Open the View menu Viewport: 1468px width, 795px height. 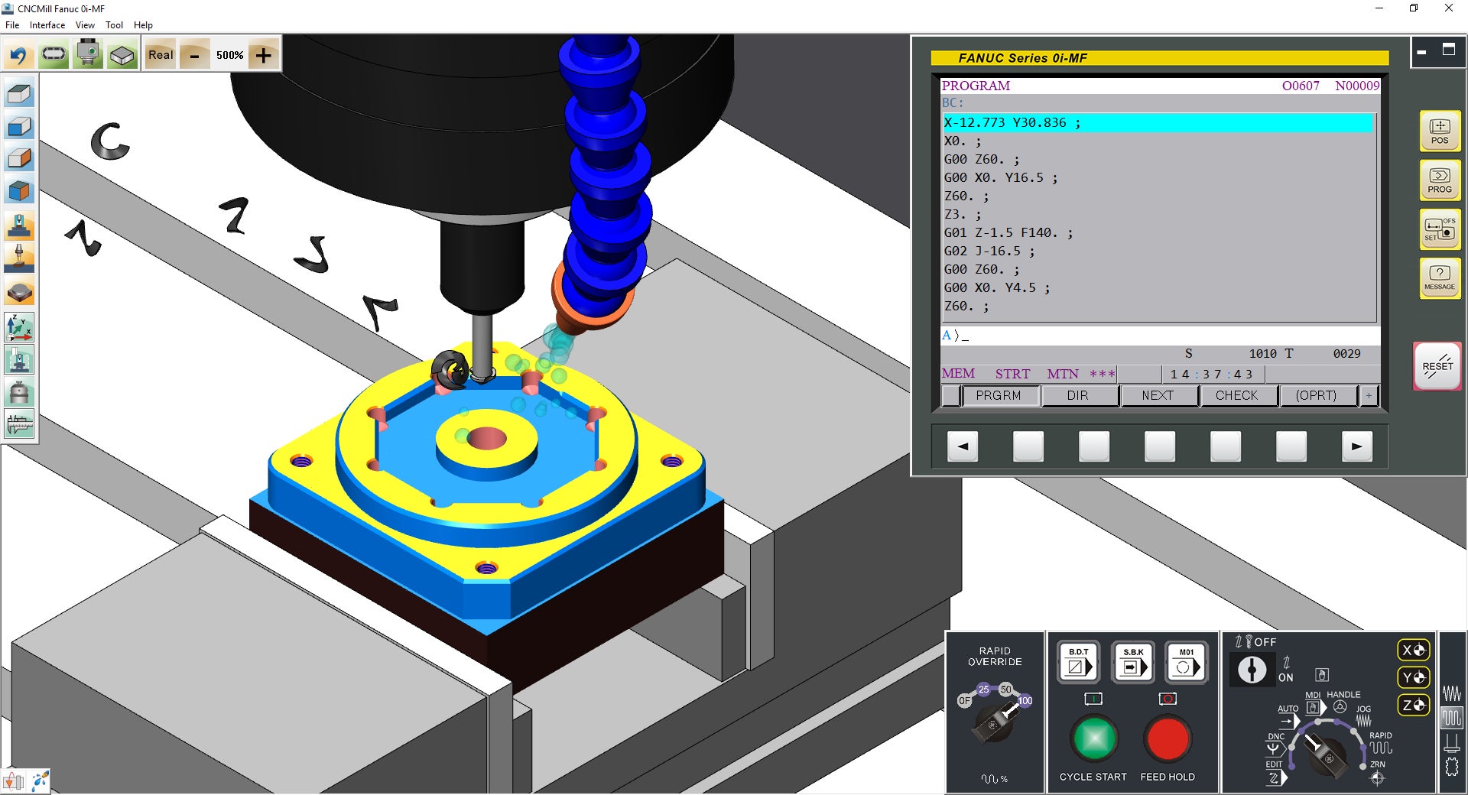[x=85, y=25]
